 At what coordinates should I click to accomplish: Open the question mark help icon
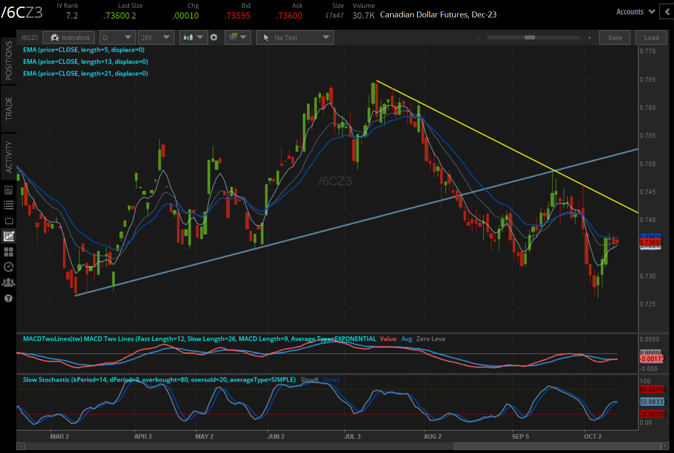pyautogui.click(x=8, y=298)
